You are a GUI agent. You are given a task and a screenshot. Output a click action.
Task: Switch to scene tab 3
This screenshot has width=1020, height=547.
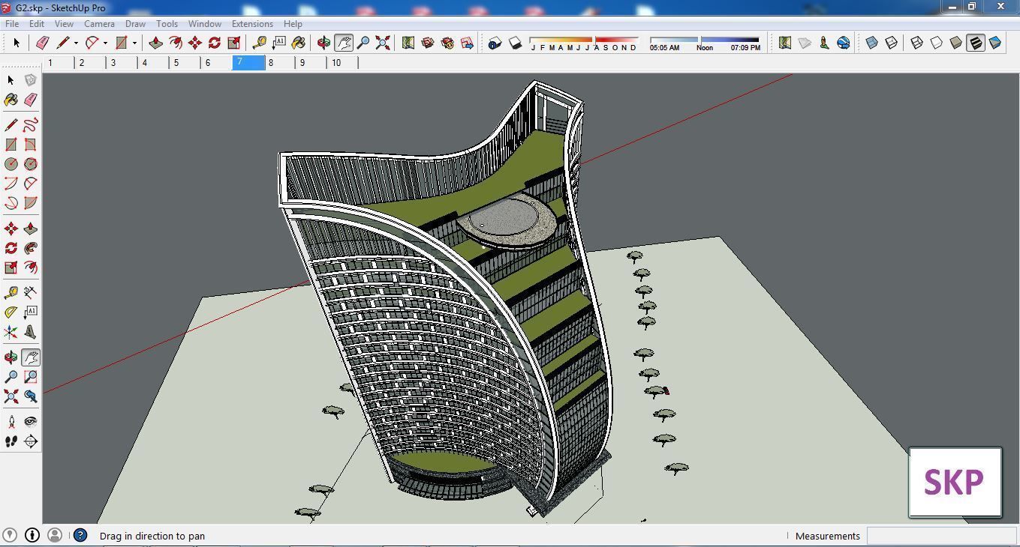(x=122, y=63)
